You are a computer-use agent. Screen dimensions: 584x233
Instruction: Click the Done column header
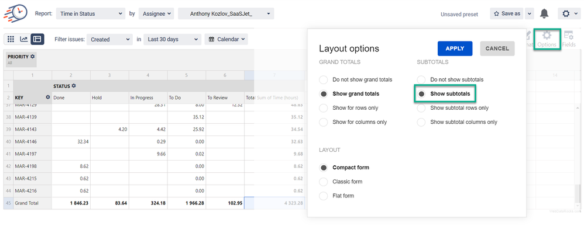pos(71,98)
